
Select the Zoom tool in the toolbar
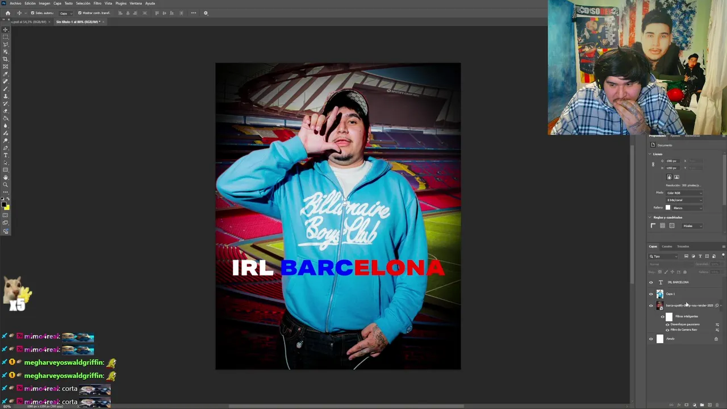(6, 185)
